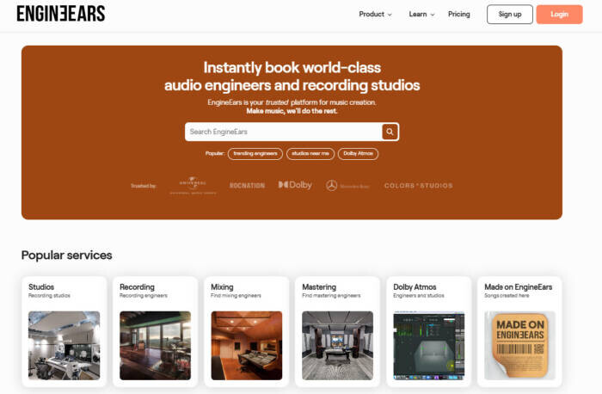Focus the Search EngineEars input field
602x394 pixels.
point(283,132)
